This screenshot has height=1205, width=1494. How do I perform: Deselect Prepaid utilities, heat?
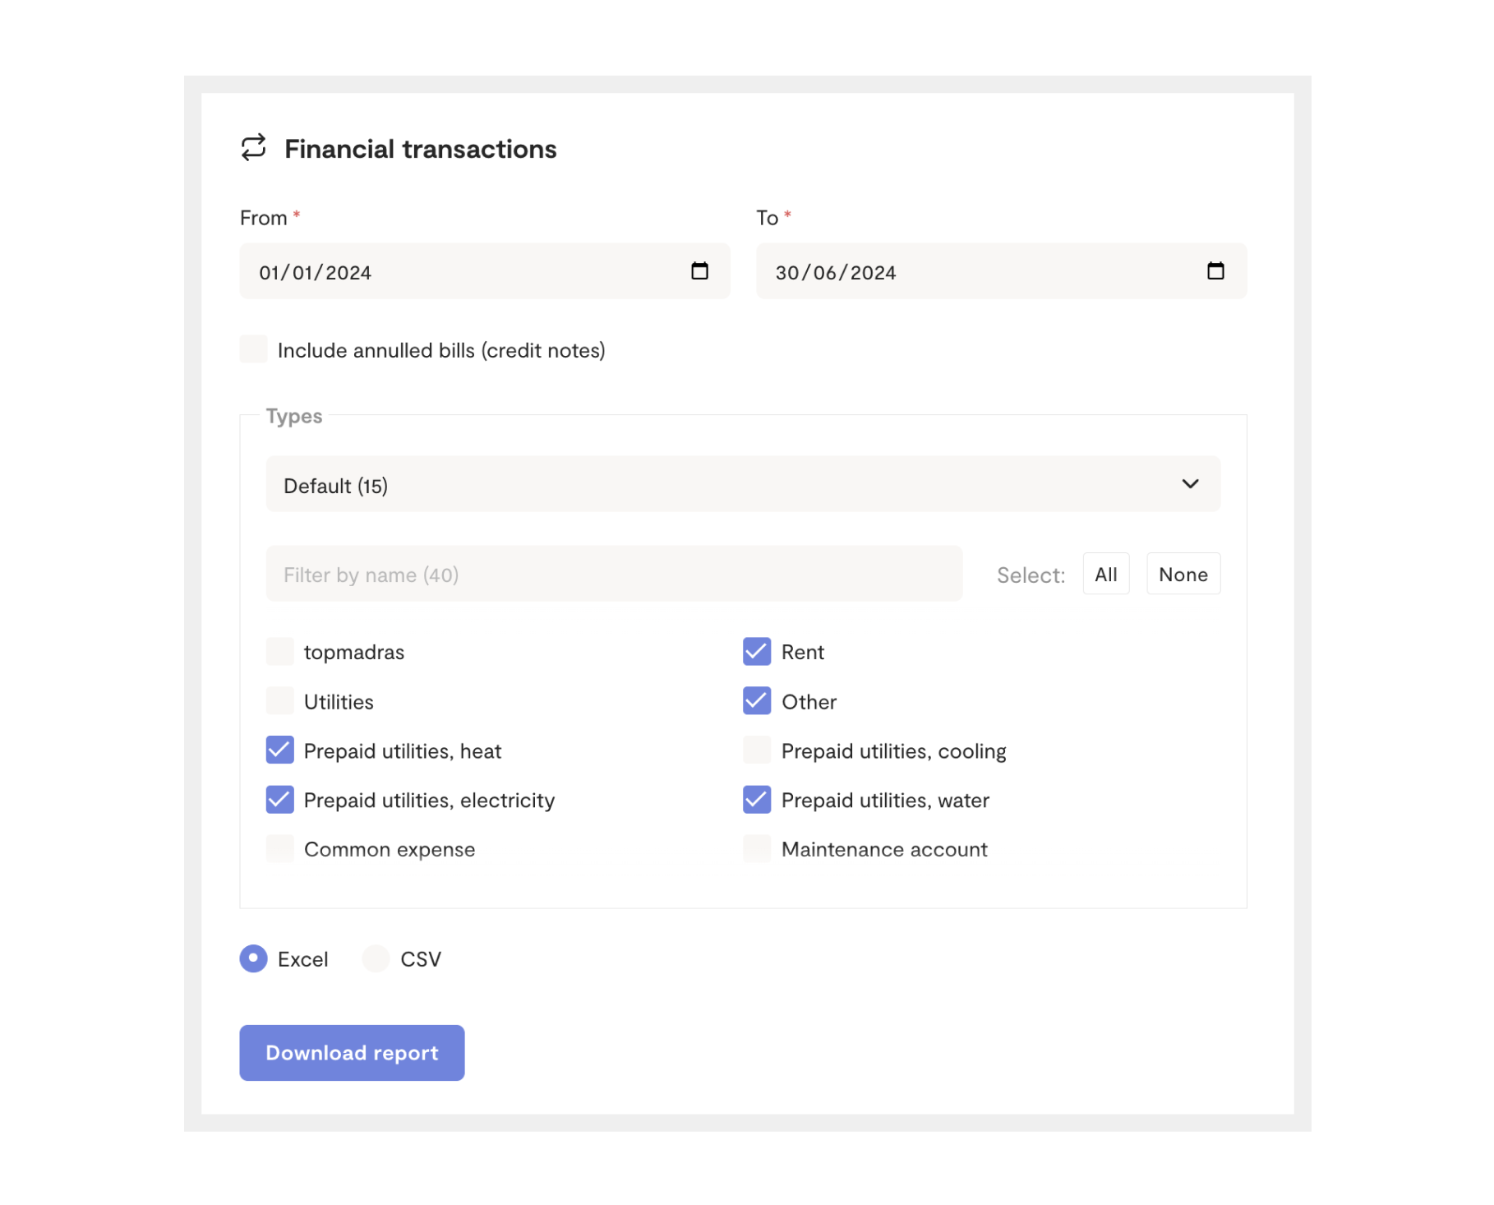(280, 750)
